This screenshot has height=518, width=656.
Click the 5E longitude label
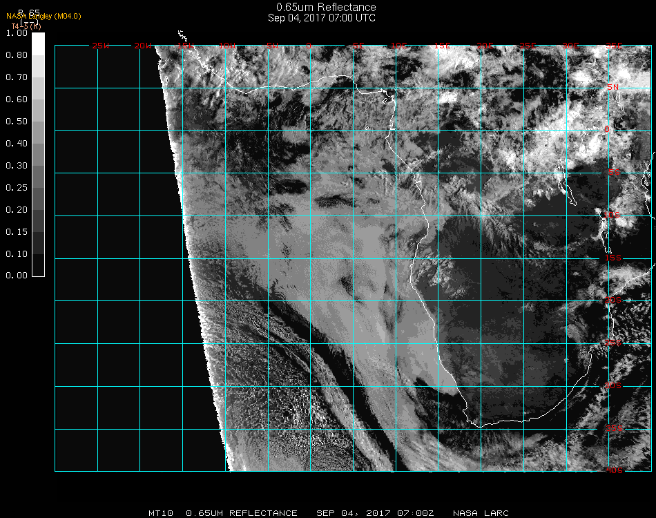click(x=358, y=46)
